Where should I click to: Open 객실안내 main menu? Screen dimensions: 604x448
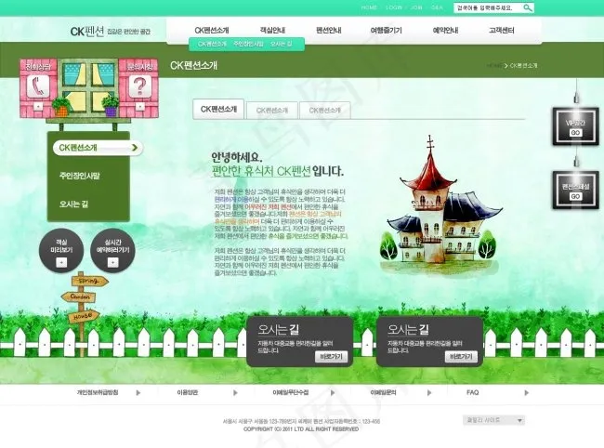tap(272, 30)
